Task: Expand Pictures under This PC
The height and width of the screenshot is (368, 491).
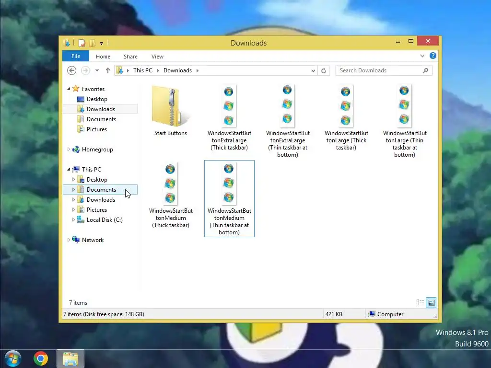Action: pos(73,209)
